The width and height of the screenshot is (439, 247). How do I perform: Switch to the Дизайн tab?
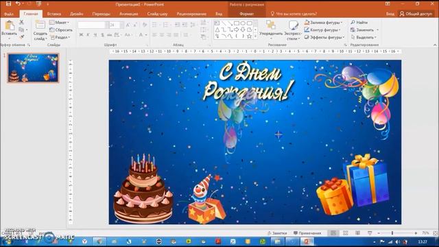(x=76, y=14)
